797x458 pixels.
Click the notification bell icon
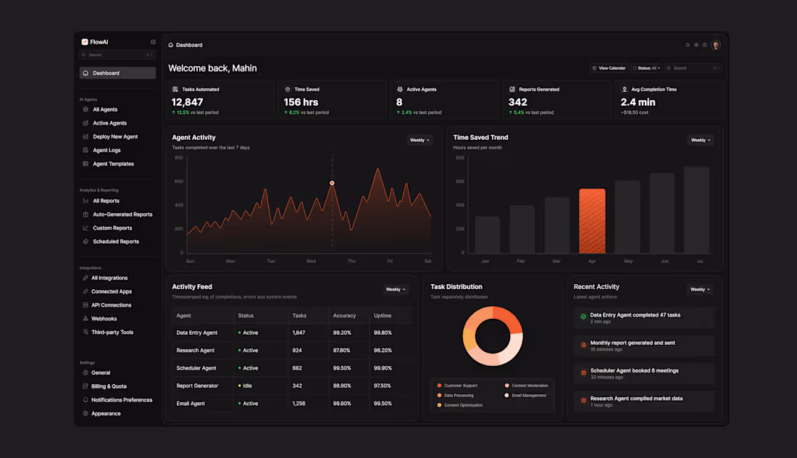(x=688, y=45)
